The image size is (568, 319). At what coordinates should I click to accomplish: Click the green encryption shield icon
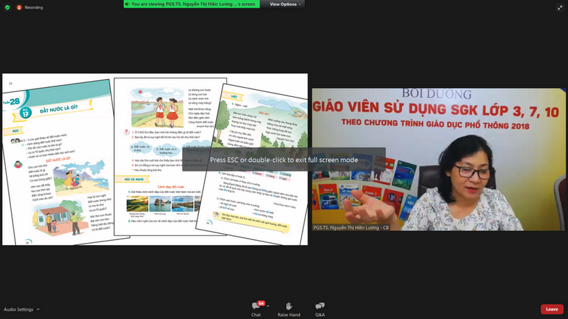pyautogui.click(x=7, y=7)
